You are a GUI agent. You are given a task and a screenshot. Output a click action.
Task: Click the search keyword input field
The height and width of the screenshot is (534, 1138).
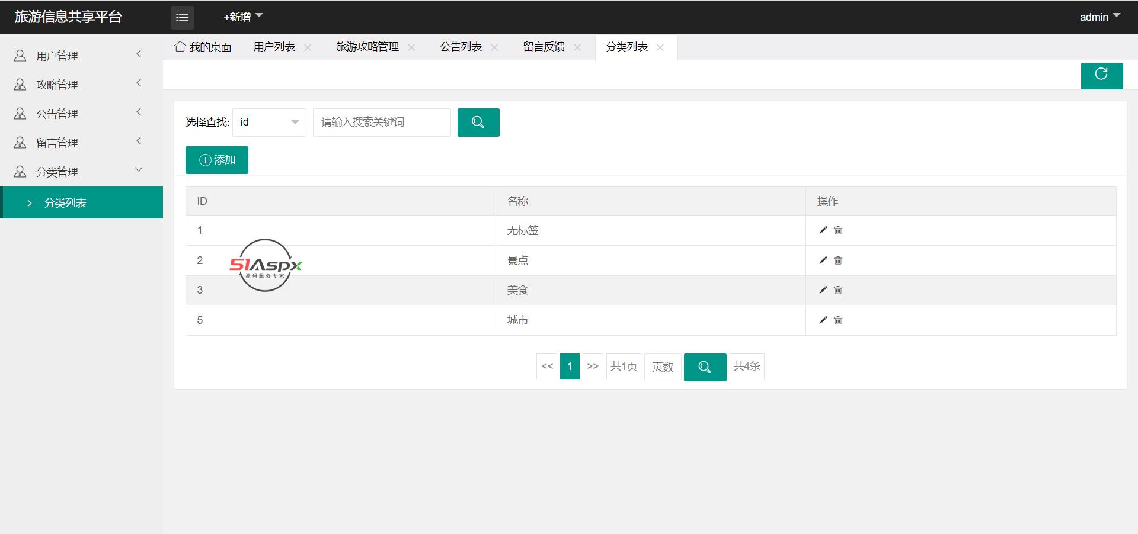tap(382, 123)
